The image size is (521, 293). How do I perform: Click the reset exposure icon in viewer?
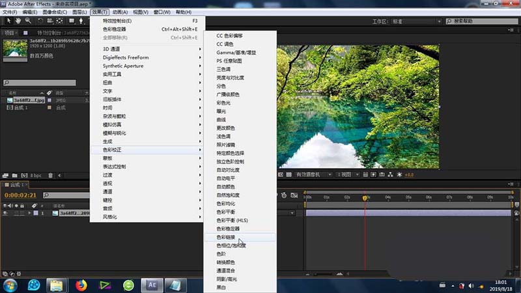(x=399, y=174)
